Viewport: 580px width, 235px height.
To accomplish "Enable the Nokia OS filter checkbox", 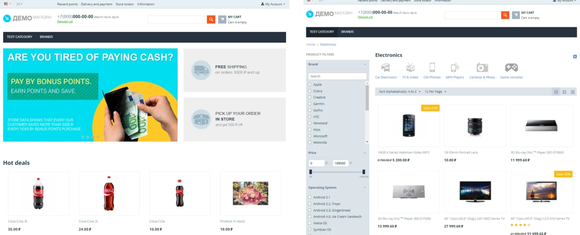I will [x=310, y=223].
